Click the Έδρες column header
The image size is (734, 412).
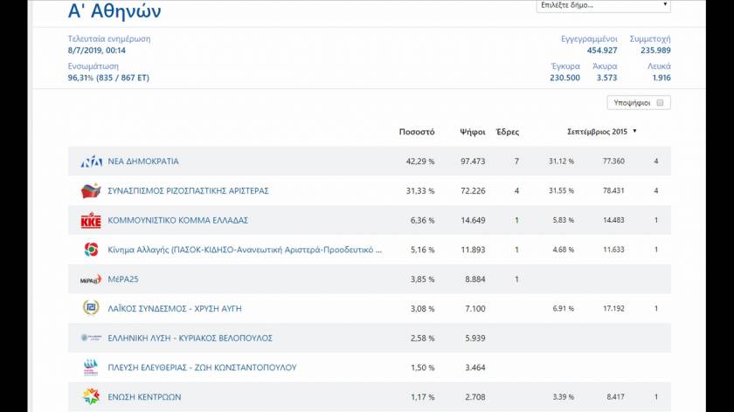[x=507, y=132]
